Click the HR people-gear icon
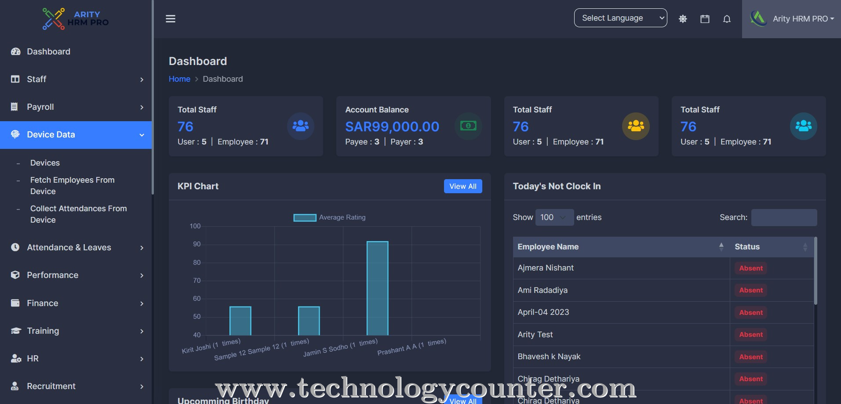Viewport: 841px width, 404px height. pos(16,358)
